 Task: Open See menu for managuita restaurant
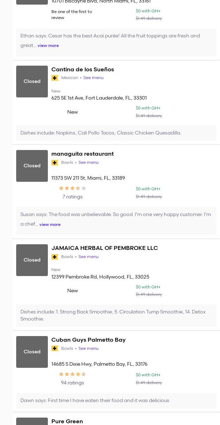tap(88, 163)
